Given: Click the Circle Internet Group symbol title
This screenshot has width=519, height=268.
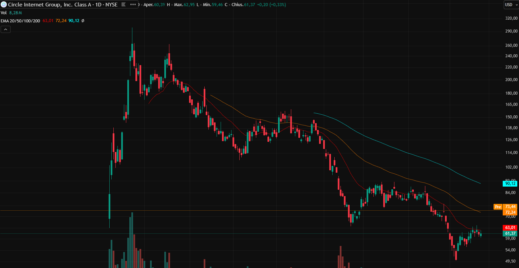Looking at the screenshot, I should 62,5.
